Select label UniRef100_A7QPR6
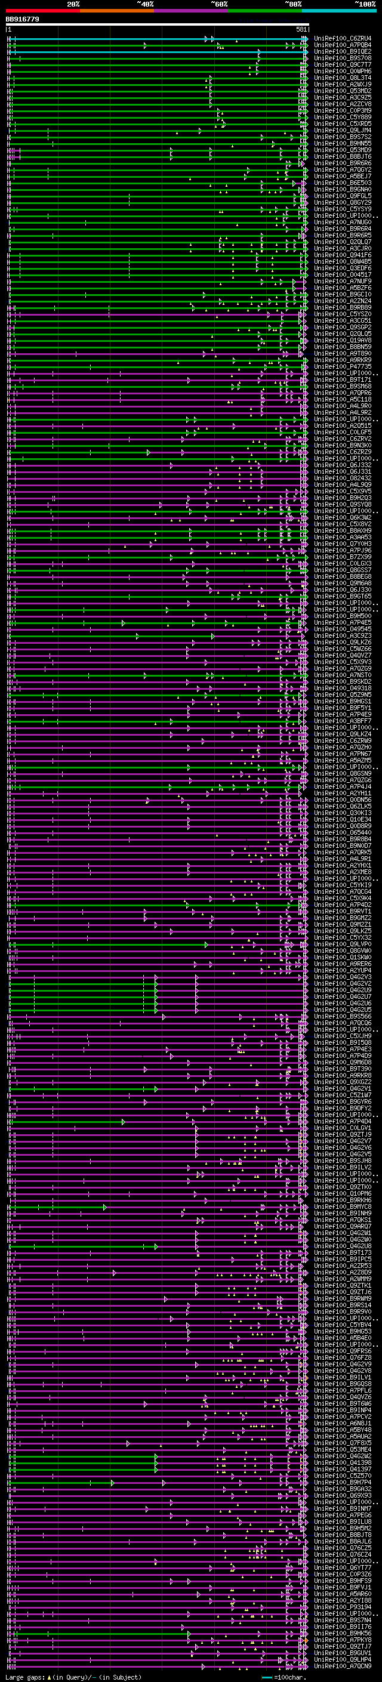Image resolution: width=382 pixels, height=1682 pixels. (x=343, y=393)
